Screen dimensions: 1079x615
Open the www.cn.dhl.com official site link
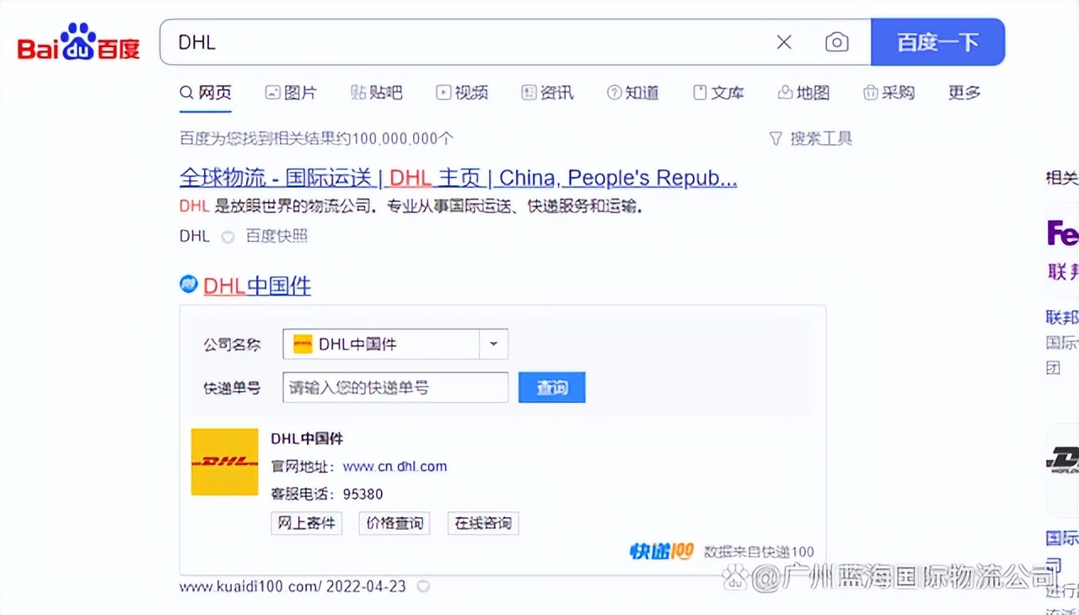tap(395, 467)
